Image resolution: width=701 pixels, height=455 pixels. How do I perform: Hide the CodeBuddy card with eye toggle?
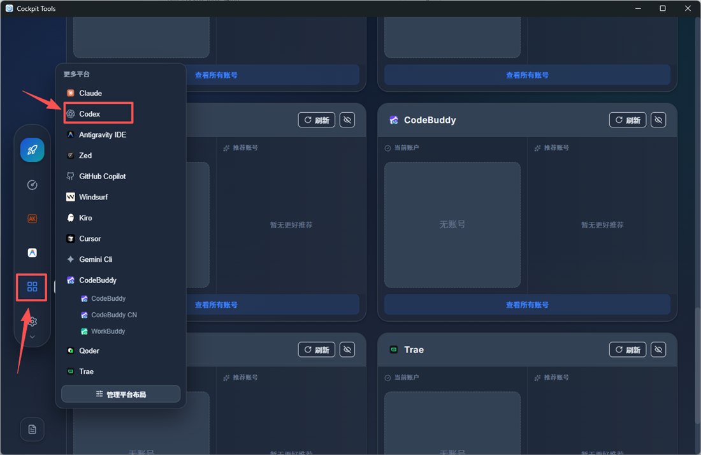click(658, 120)
